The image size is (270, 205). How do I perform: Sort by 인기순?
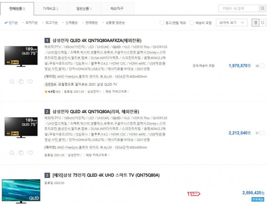[x=11, y=23]
